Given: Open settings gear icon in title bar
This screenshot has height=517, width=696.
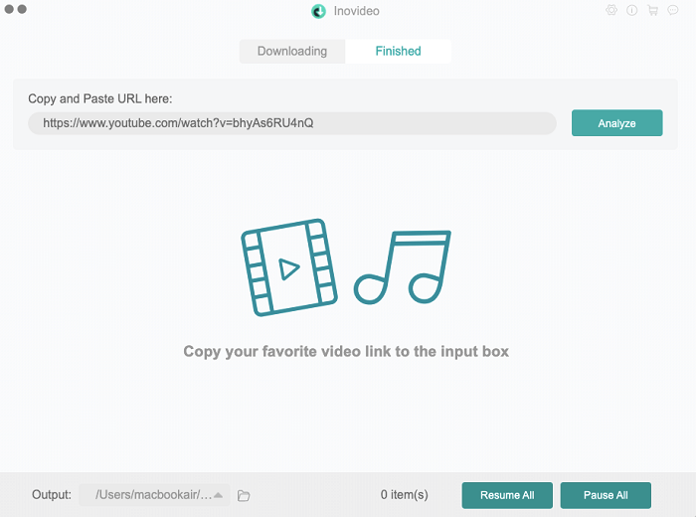Looking at the screenshot, I should click(611, 10).
